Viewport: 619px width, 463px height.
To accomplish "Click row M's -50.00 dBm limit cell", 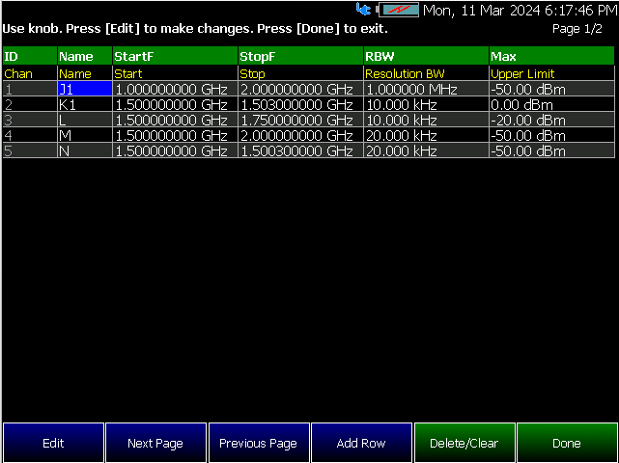I will [552, 135].
